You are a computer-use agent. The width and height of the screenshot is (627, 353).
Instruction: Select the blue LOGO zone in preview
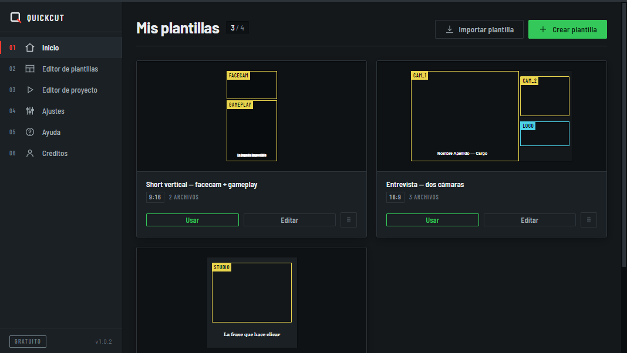pyautogui.click(x=545, y=134)
